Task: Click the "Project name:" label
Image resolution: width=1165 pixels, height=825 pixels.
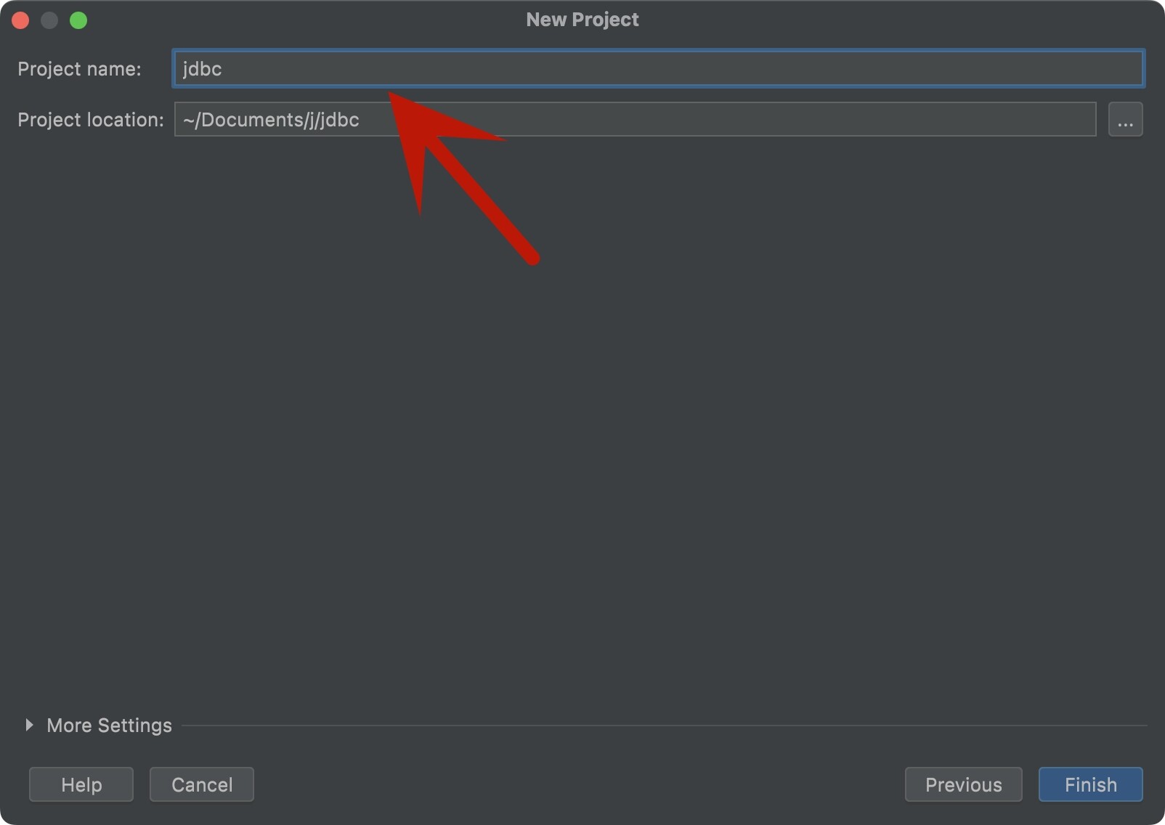Action: pyautogui.click(x=79, y=69)
